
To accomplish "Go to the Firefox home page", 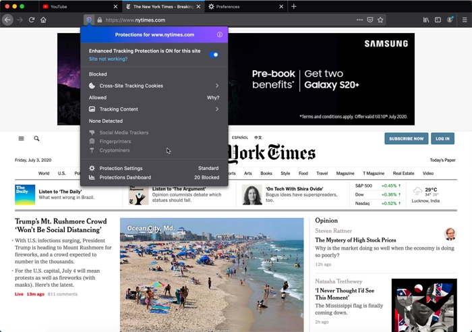I will click(43, 20).
